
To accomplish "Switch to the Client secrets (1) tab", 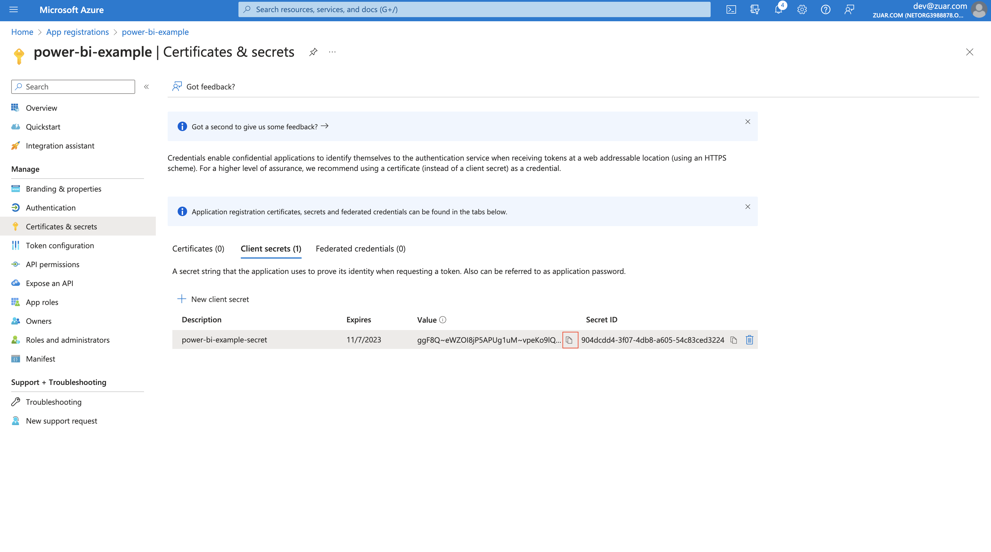I will [x=271, y=249].
